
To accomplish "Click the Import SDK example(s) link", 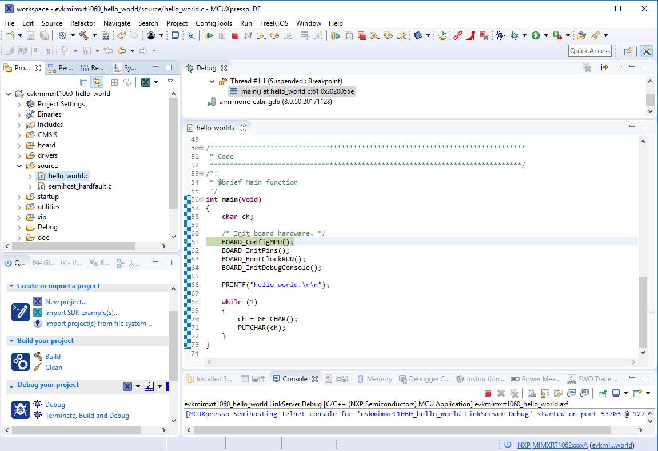I will pos(82,313).
